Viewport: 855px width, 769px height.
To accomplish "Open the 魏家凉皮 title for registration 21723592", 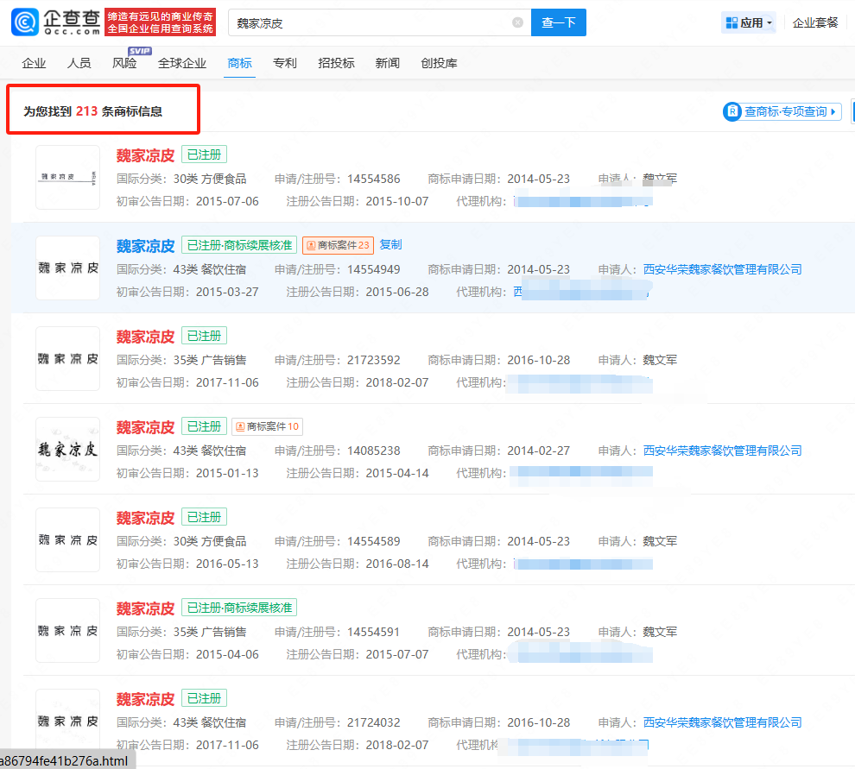I will pyautogui.click(x=145, y=337).
